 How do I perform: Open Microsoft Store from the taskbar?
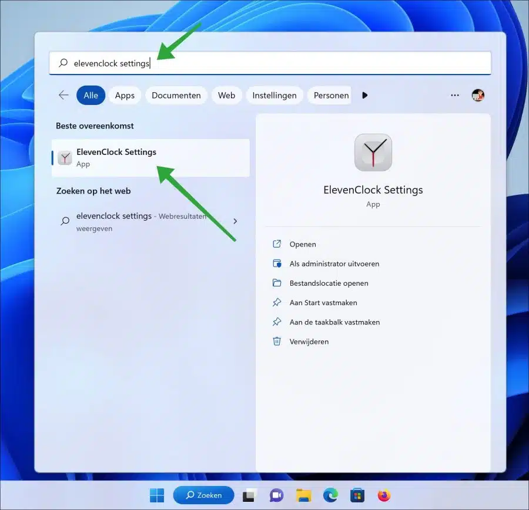(357, 495)
